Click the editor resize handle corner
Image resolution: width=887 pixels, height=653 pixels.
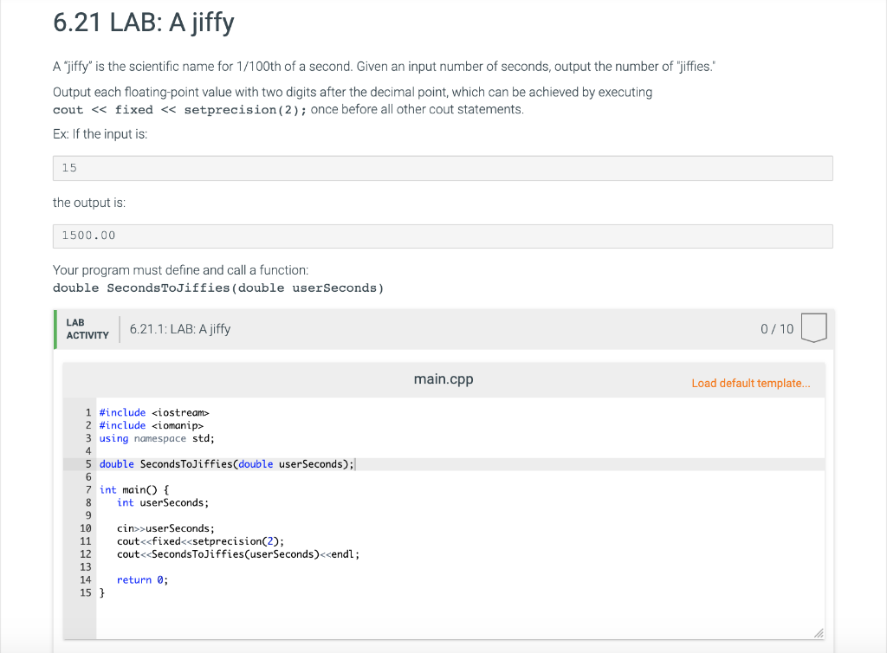tap(818, 634)
